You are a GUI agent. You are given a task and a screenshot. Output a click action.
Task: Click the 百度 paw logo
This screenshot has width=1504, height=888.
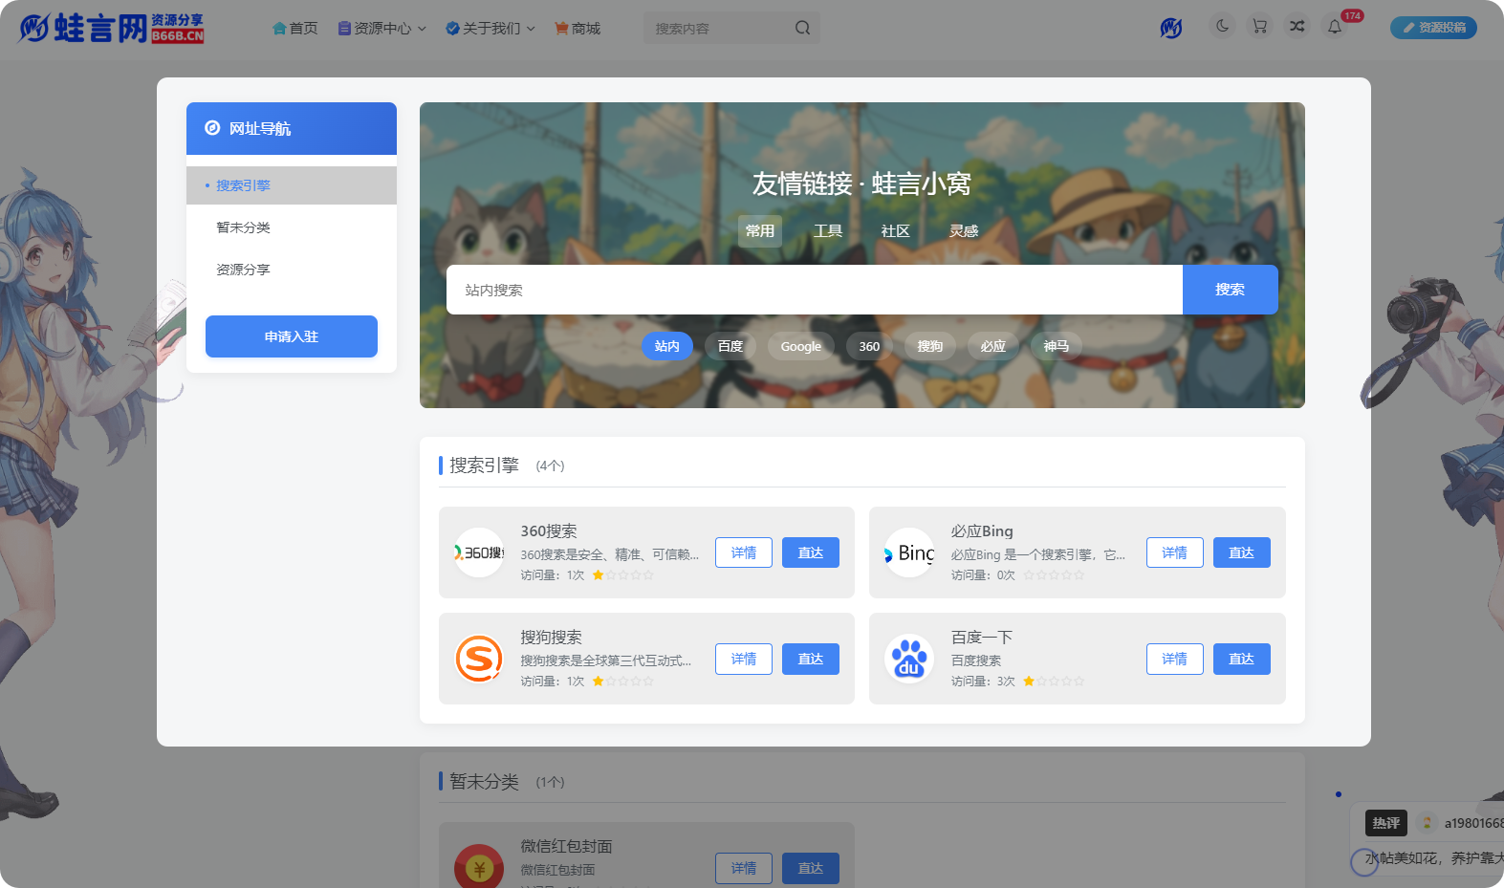tap(909, 659)
